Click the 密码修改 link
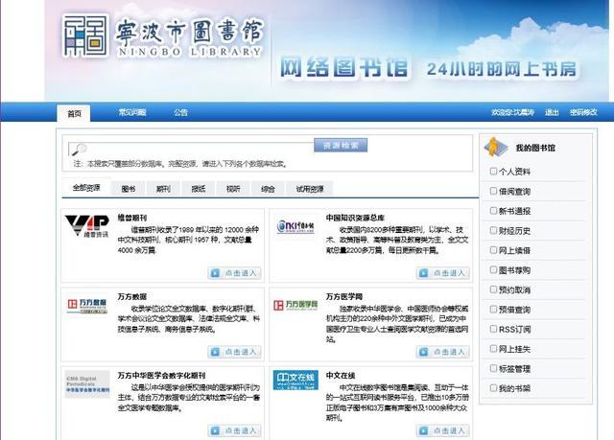Screen dimensions: 614x440 coord(583,112)
